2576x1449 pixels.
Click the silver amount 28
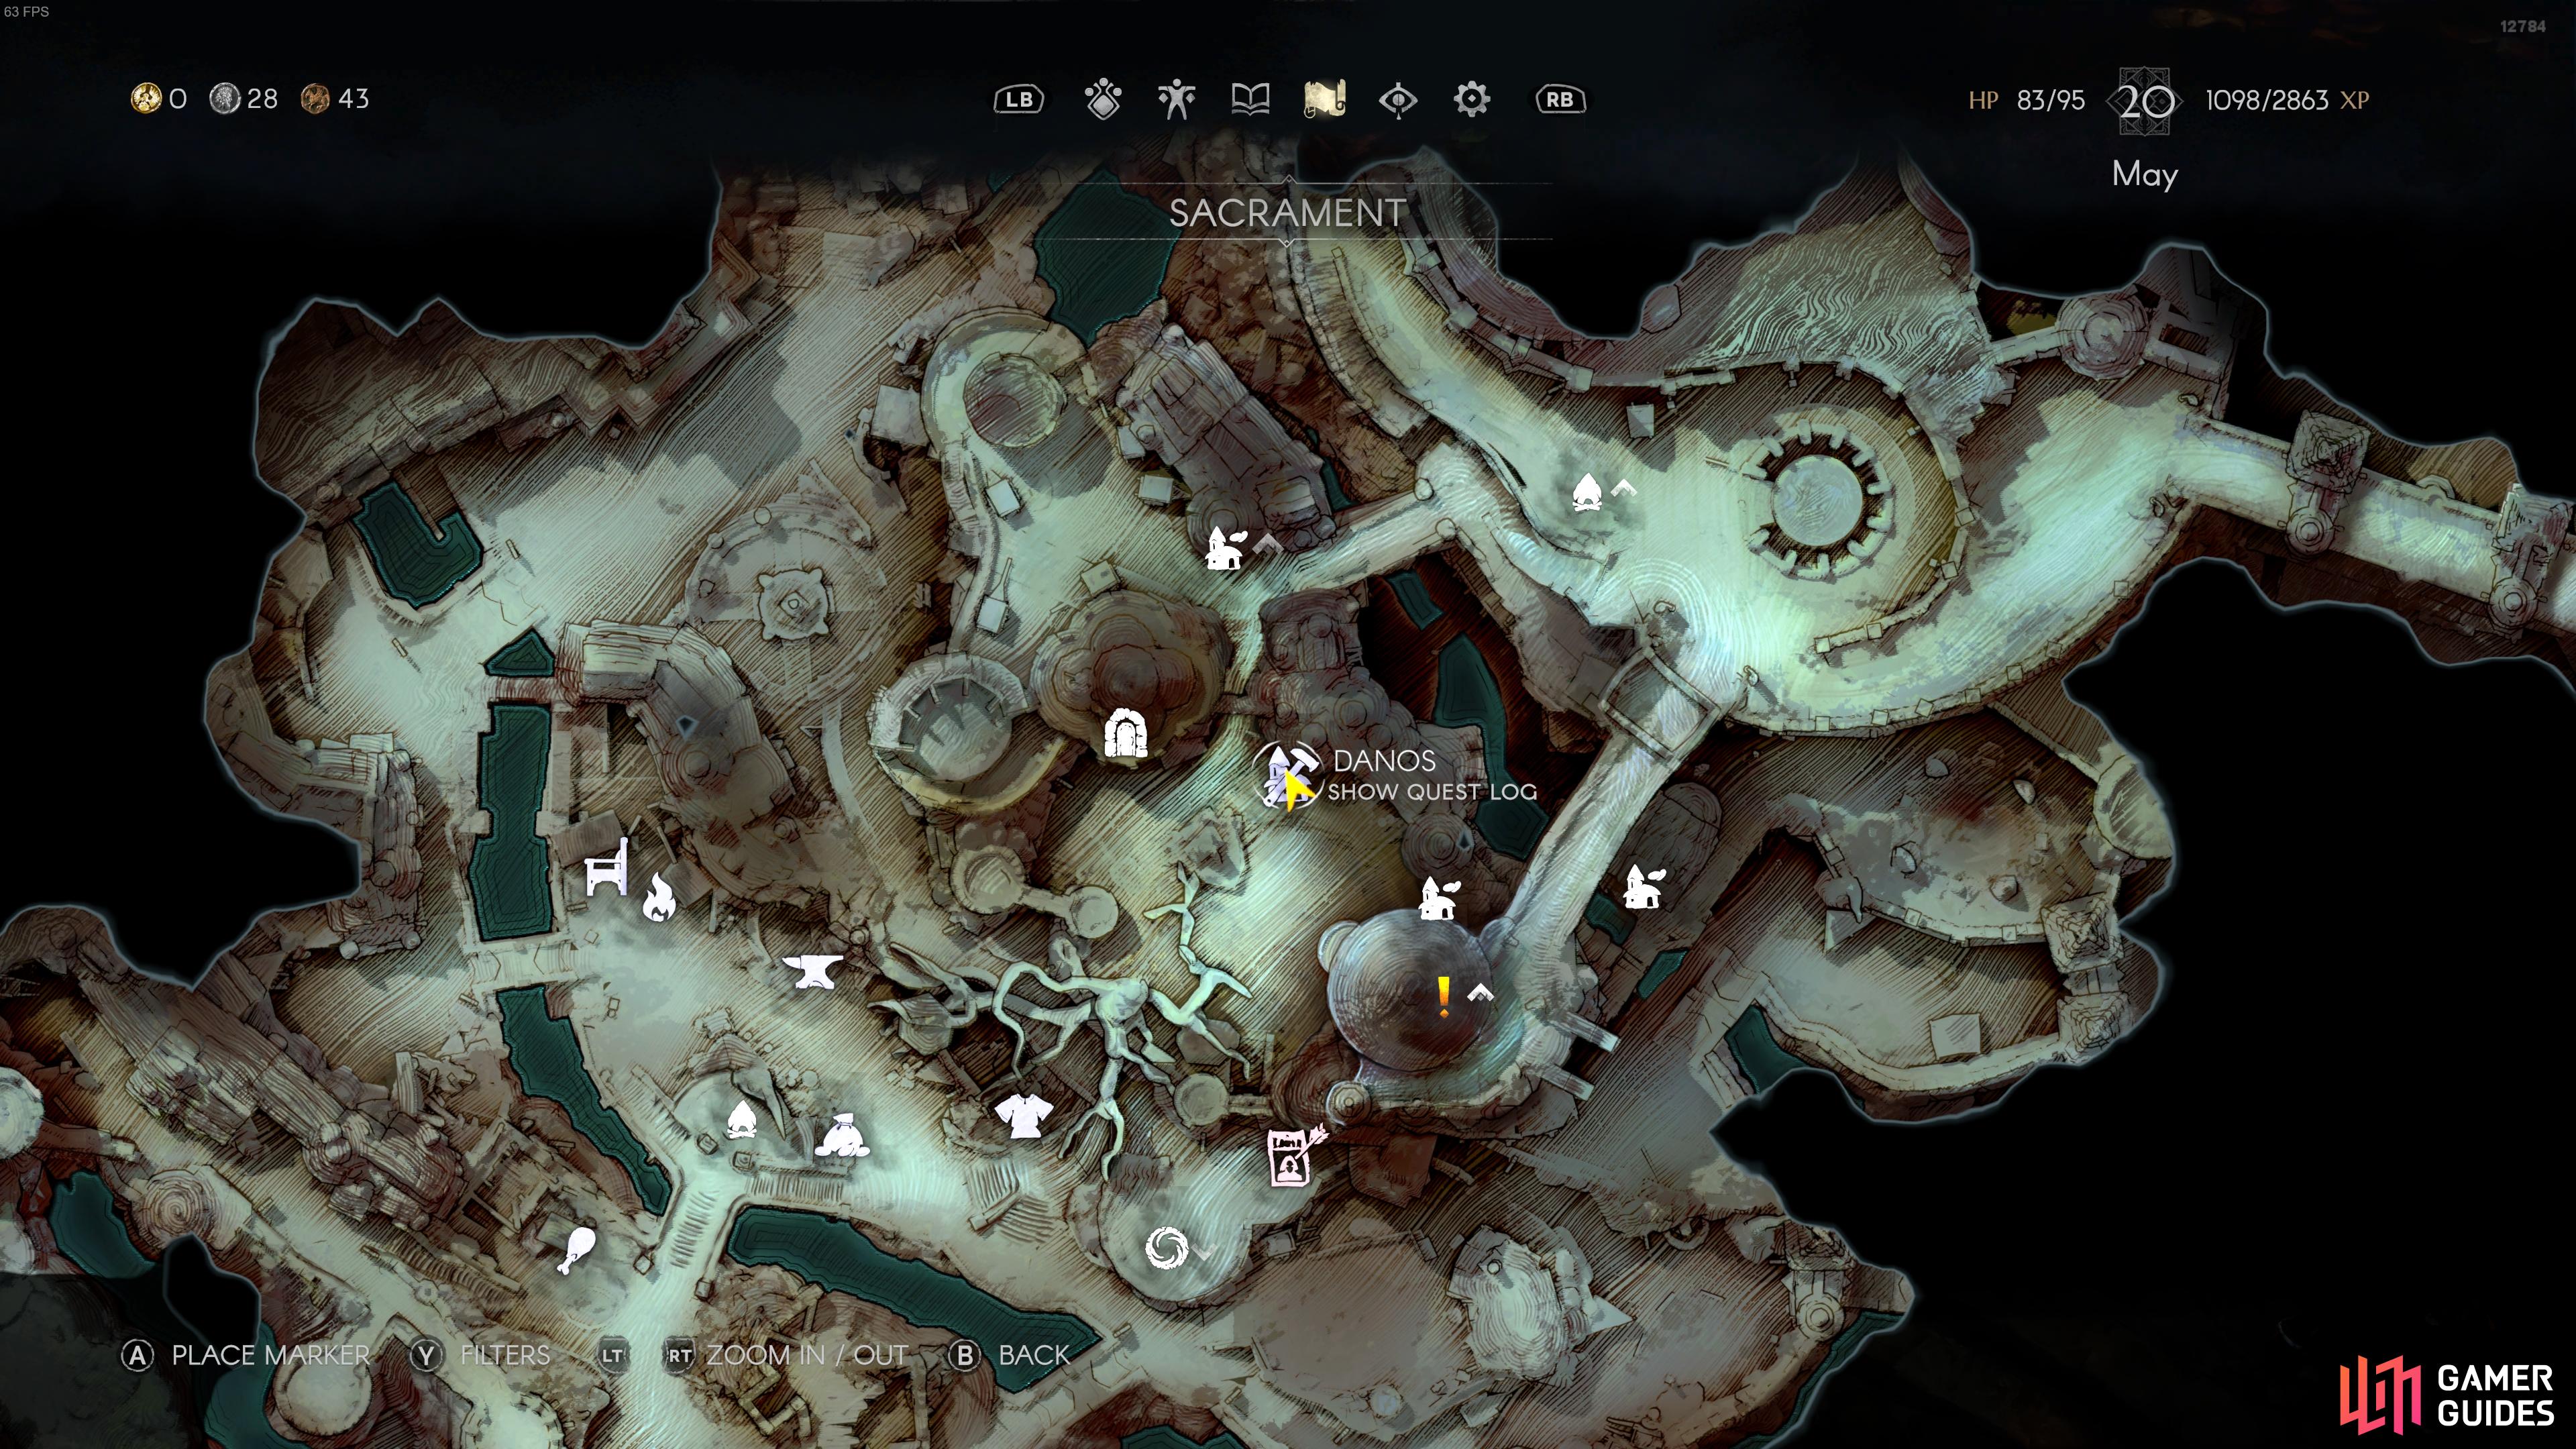262,99
